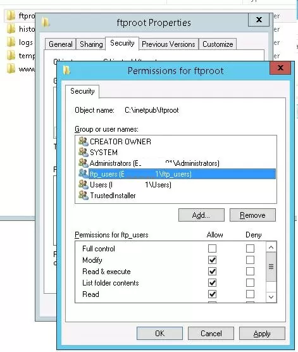
Task: Check Deny for Read & execute
Action: [250, 272]
